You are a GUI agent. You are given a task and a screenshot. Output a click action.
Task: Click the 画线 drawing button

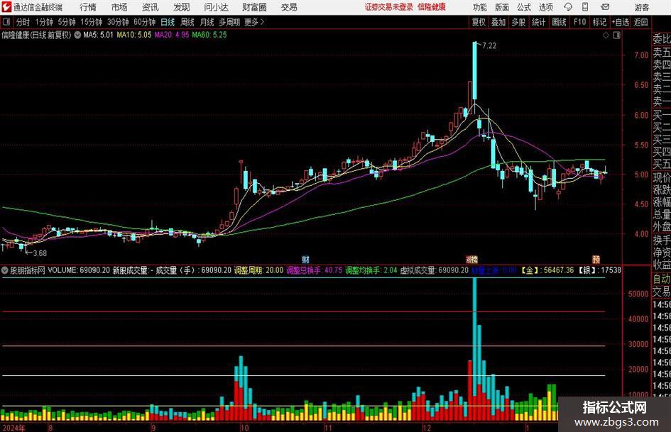click(559, 22)
